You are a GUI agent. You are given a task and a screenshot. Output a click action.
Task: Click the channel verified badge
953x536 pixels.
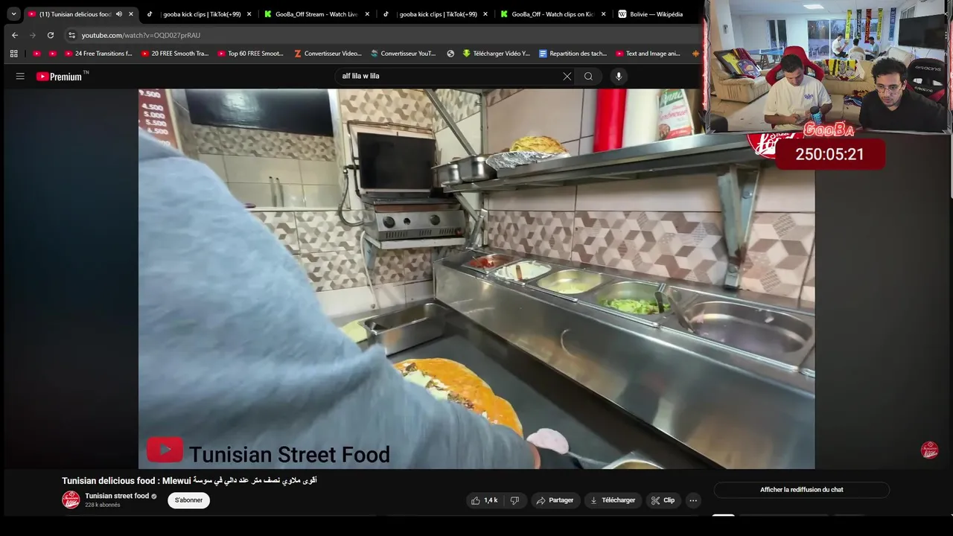pyautogui.click(x=154, y=497)
